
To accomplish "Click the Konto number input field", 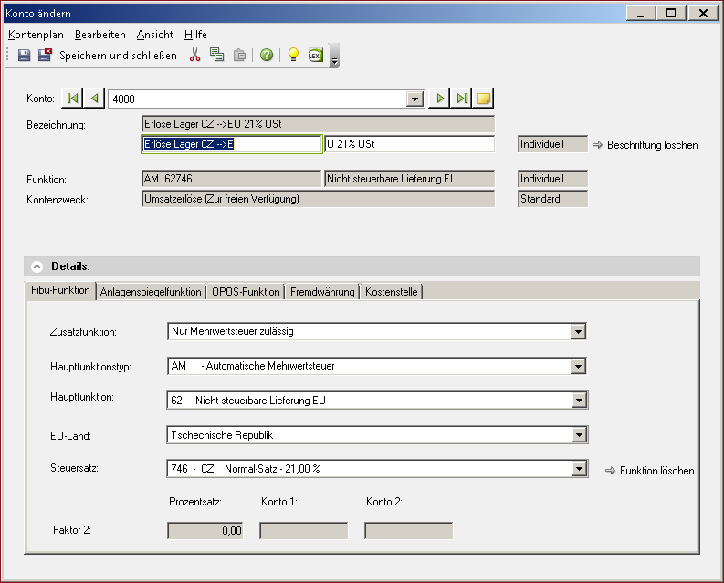I will tap(257, 99).
